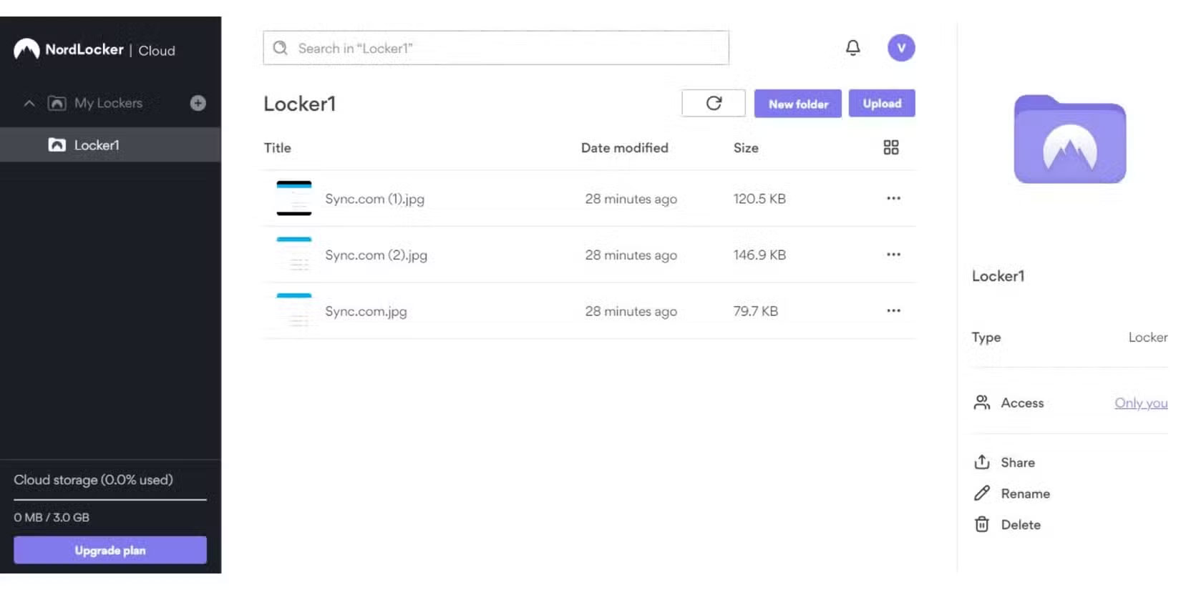Open the user profile avatar

pos(901,48)
